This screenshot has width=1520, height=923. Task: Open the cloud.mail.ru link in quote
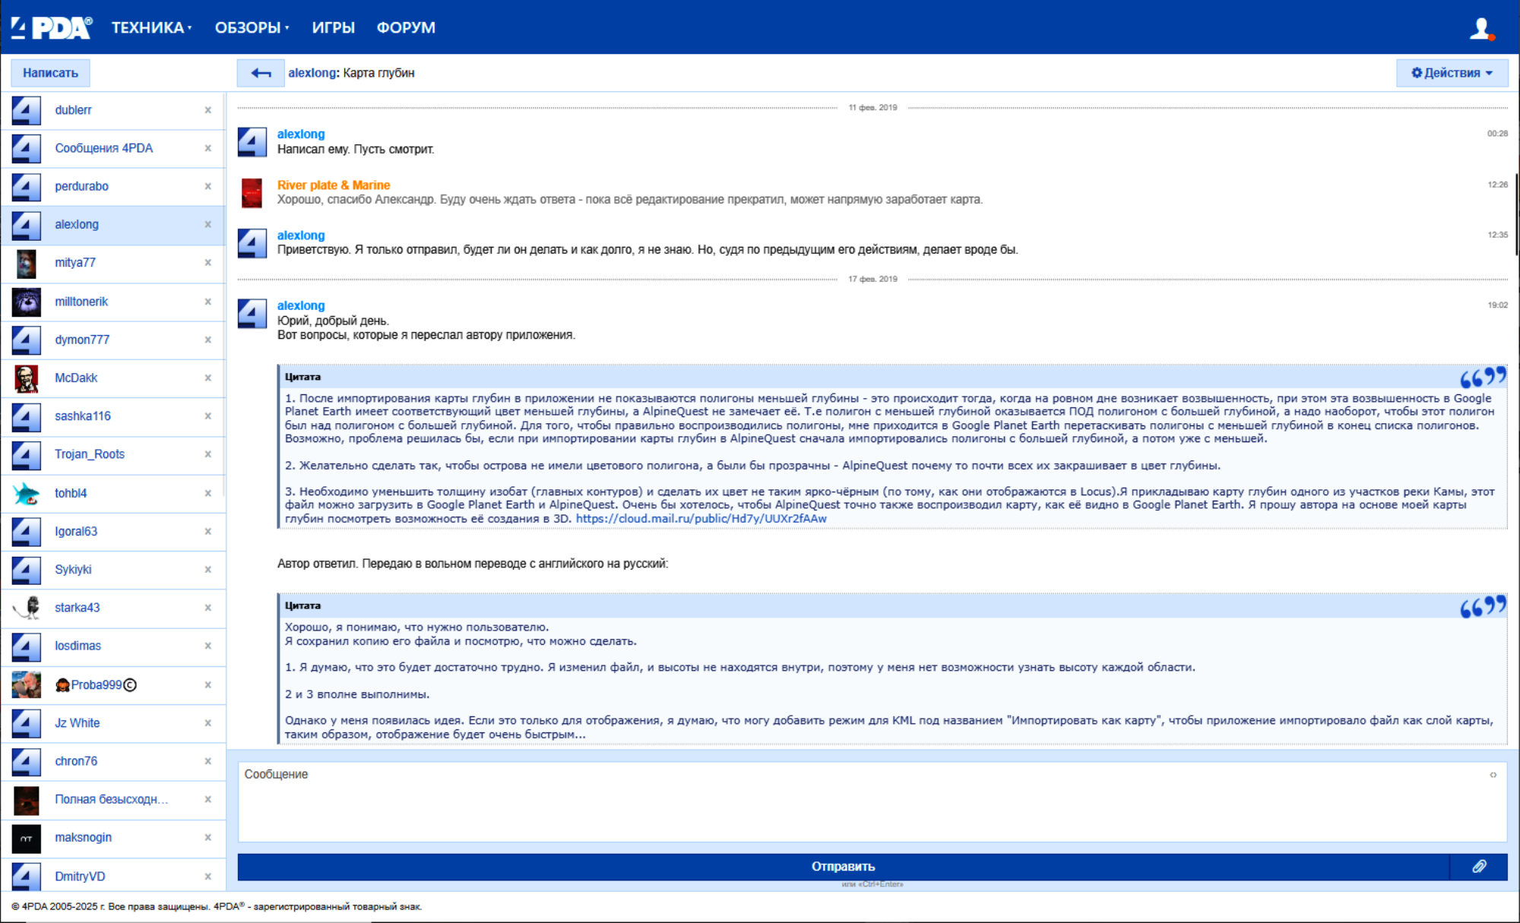pyautogui.click(x=701, y=519)
